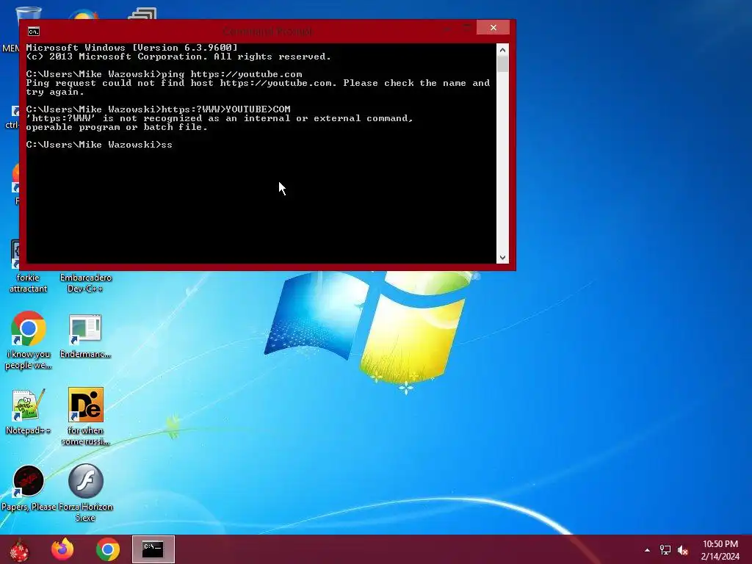Screen dimensions: 752x564
Task: Select the Endermanc... desktop shortcut
Action: [85, 336]
